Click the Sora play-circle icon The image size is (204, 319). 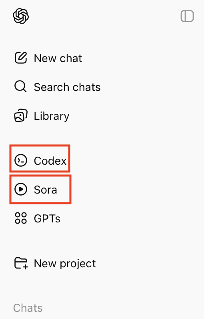click(21, 189)
